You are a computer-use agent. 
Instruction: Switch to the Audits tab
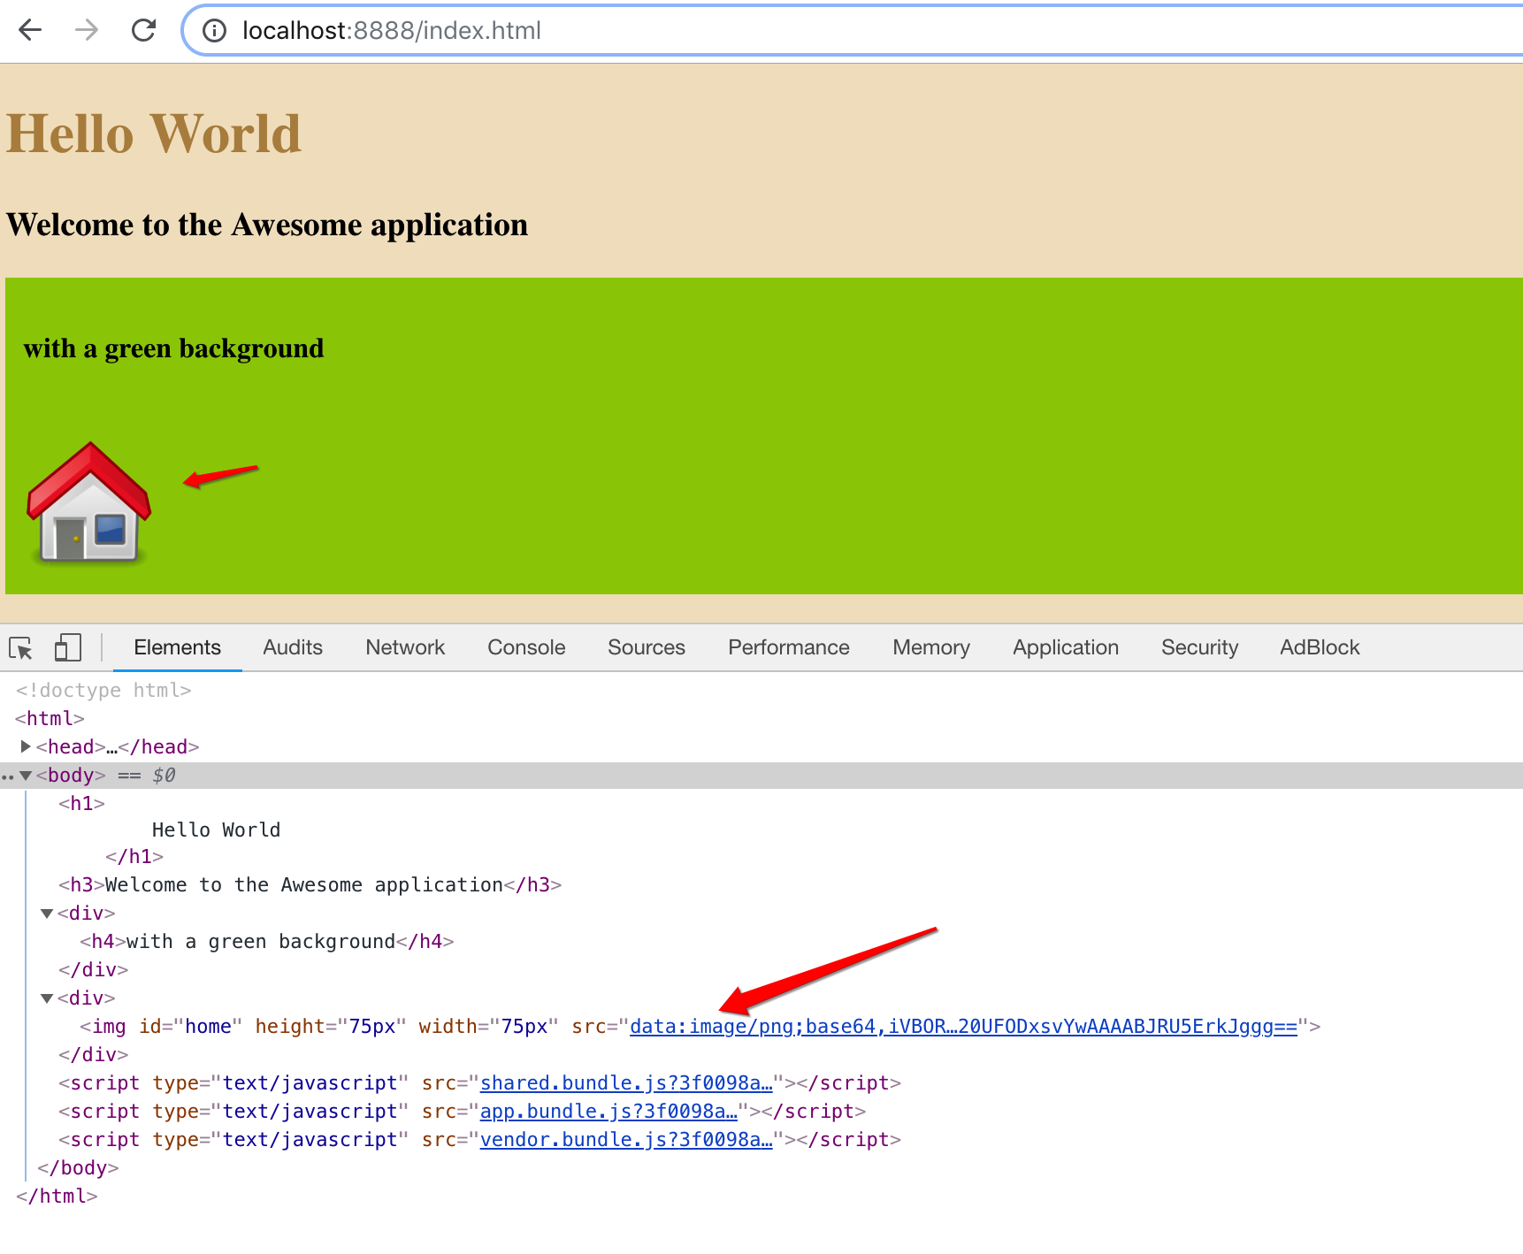pos(293,647)
